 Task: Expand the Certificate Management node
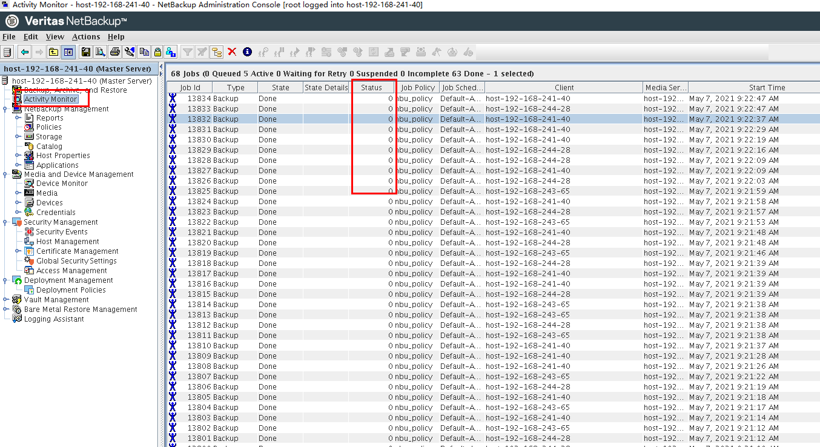[18, 251]
